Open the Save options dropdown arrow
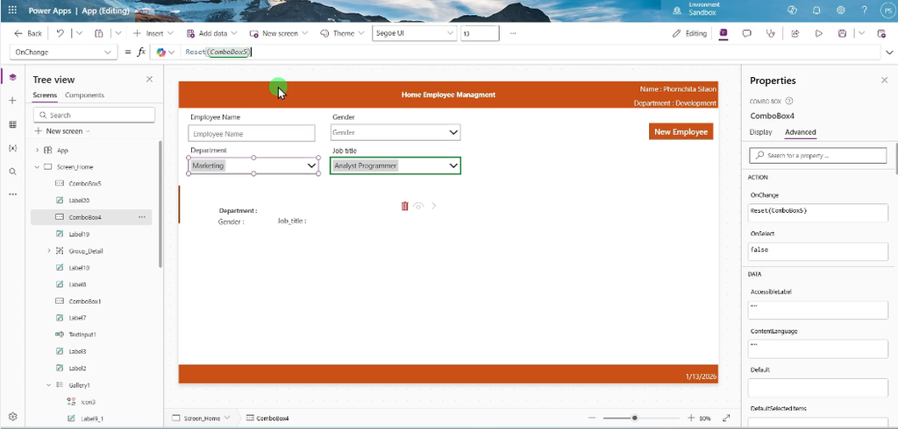 (x=861, y=34)
